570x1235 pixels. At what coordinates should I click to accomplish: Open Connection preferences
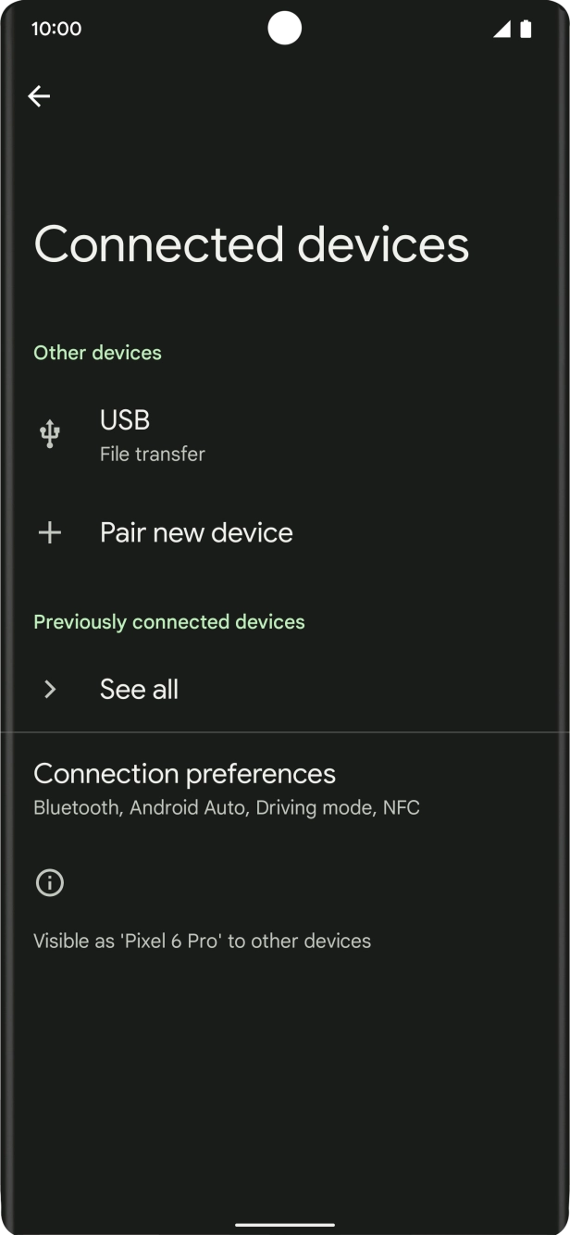pos(184,773)
